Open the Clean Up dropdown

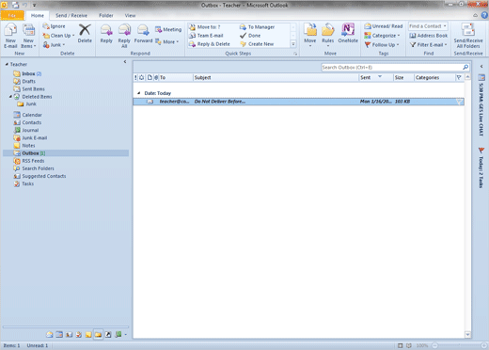[59, 36]
